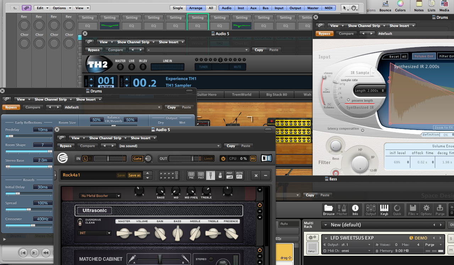Click Copy in the Guitar Rig window
This screenshot has width=454, height=265.
coord(231,146)
